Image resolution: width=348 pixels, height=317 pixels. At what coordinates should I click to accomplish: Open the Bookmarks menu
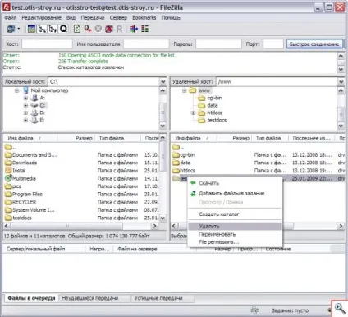144,17
